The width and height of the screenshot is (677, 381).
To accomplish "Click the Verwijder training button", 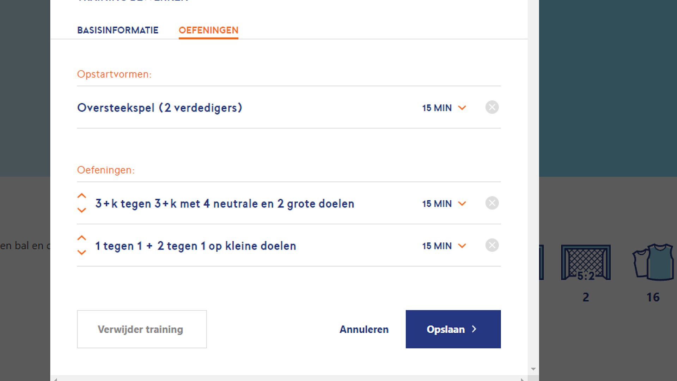I will (x=142, y=329).
